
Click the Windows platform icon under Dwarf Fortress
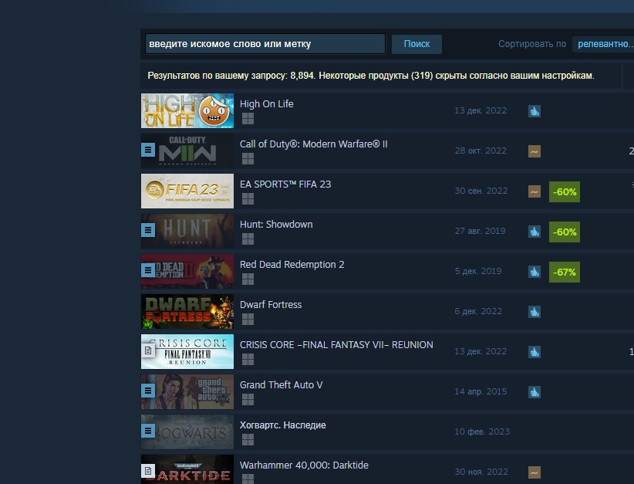click(248, 319)
